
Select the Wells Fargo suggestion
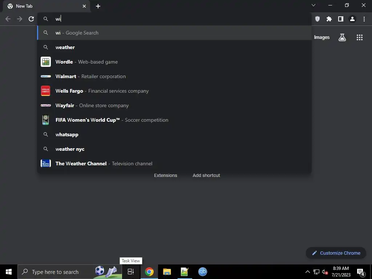[x=174, y=91]
